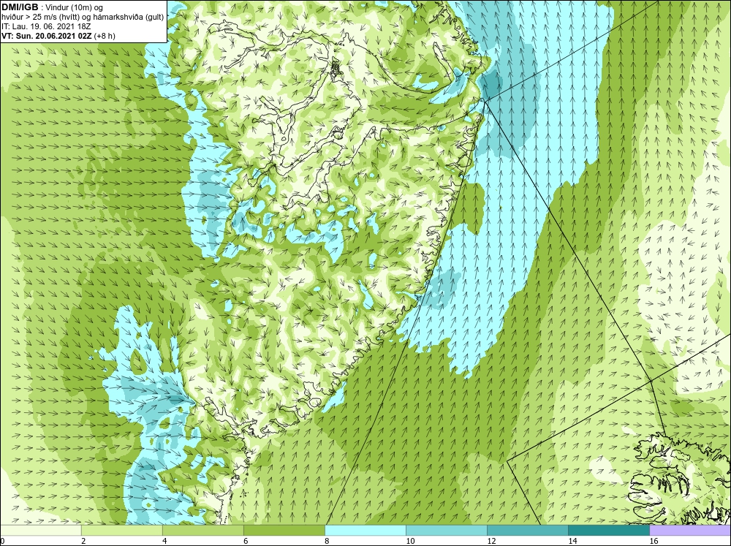The width and height of the screenshot is (731, 546).
Task: Click the 0–2 m/s palest legend swatch
Action: pyautogui.click(x=40, y=530)
